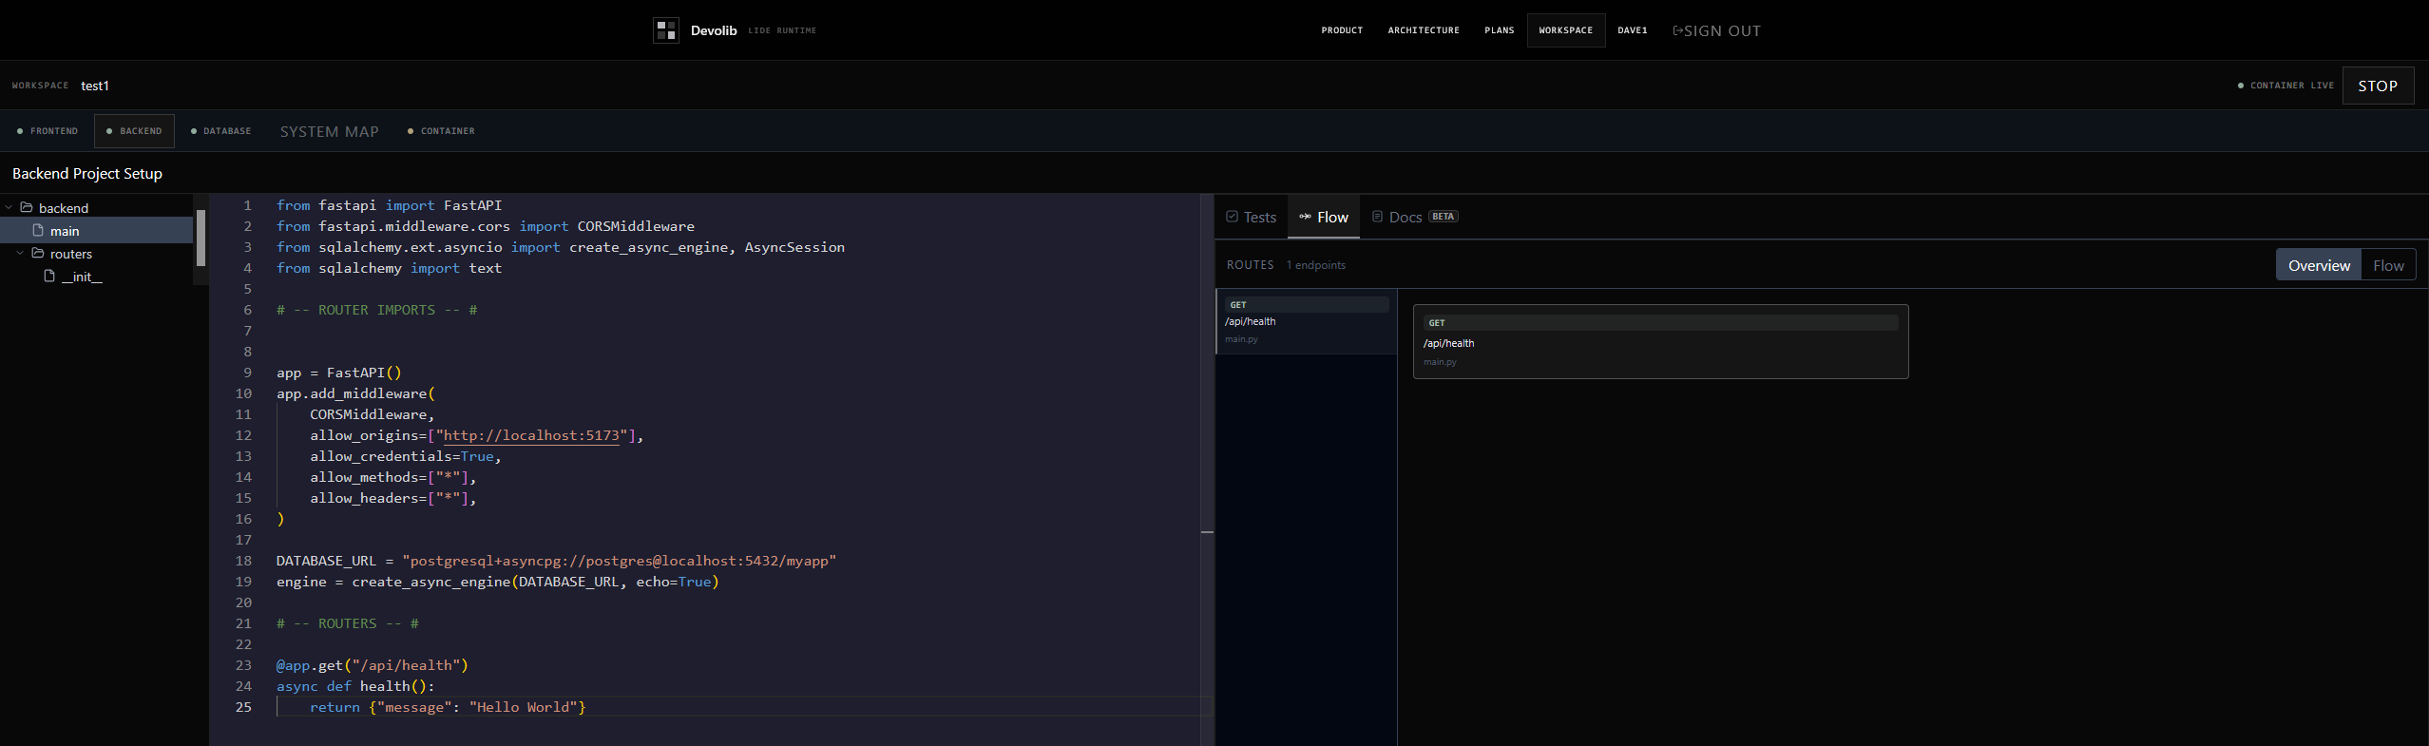Collapse the backend folder chevron
The height and width of the screenshot is (746, 2429).
(9, 207)
